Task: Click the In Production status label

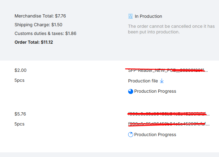Action: 148,16
